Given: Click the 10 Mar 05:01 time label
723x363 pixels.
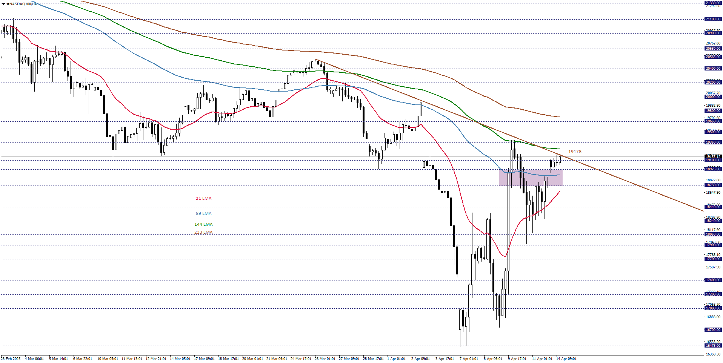Looking at the screenshot, I should coord(108,359).
